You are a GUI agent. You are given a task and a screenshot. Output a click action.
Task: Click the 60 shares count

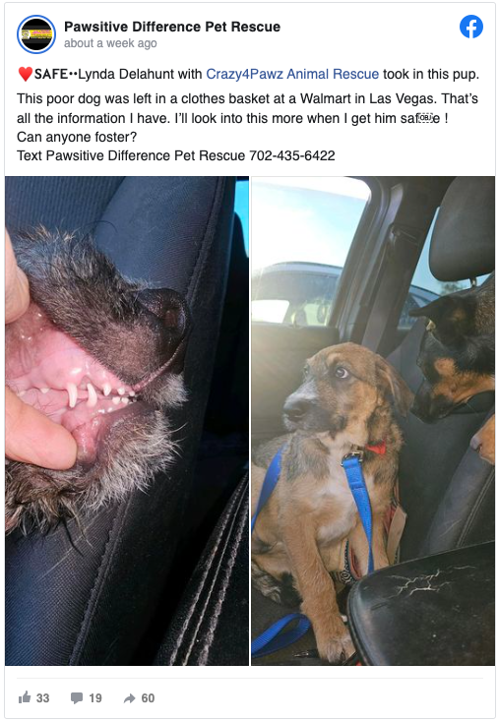point(148,698)
